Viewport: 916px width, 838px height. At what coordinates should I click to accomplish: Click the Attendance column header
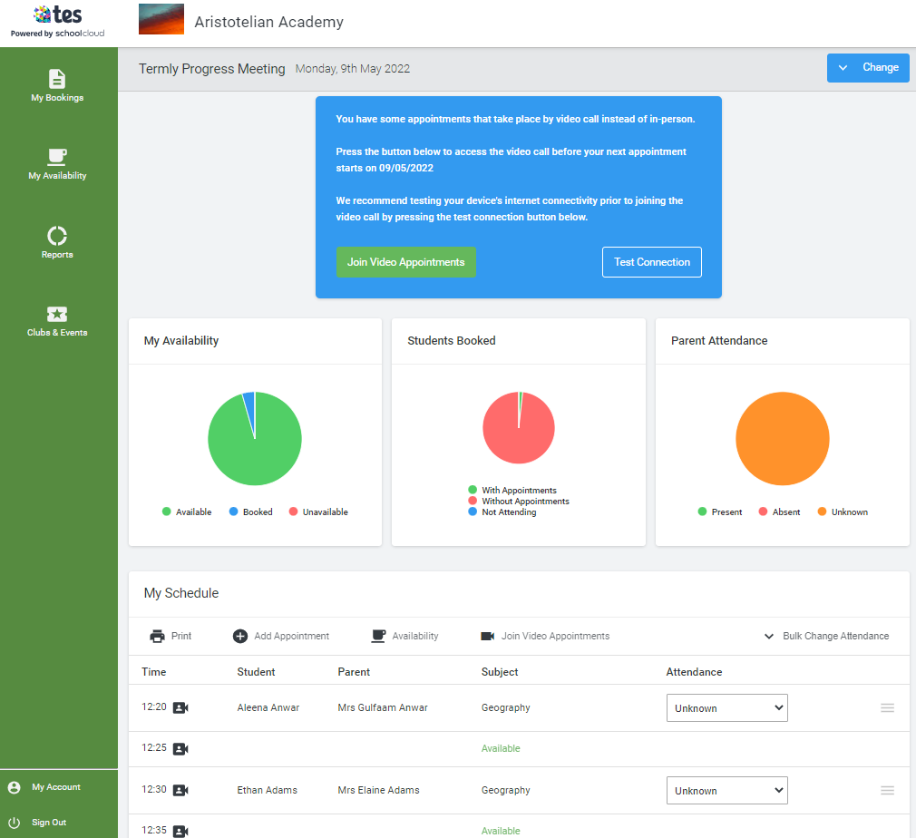[694, 672]
